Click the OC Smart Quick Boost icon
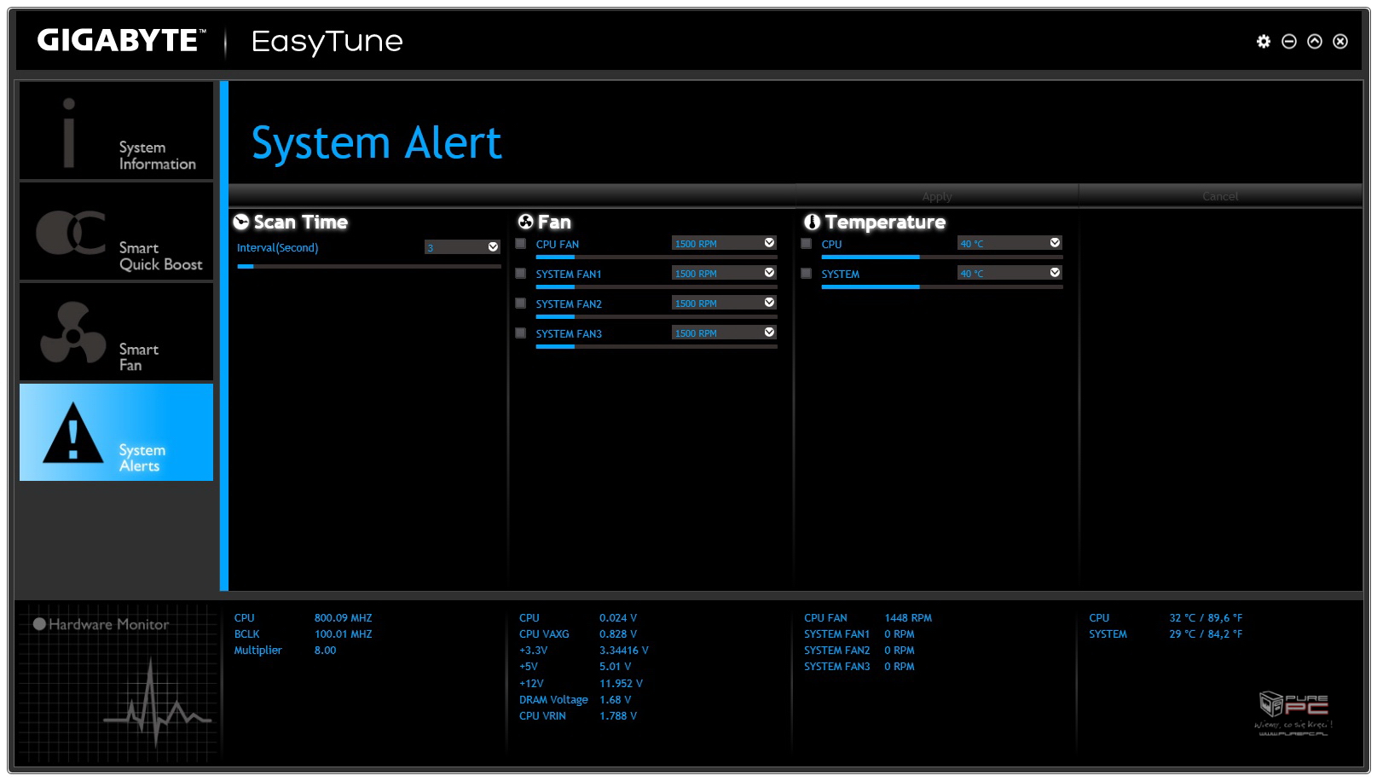The height and width of the screenshot is (781, 1377). click(71, 232)
